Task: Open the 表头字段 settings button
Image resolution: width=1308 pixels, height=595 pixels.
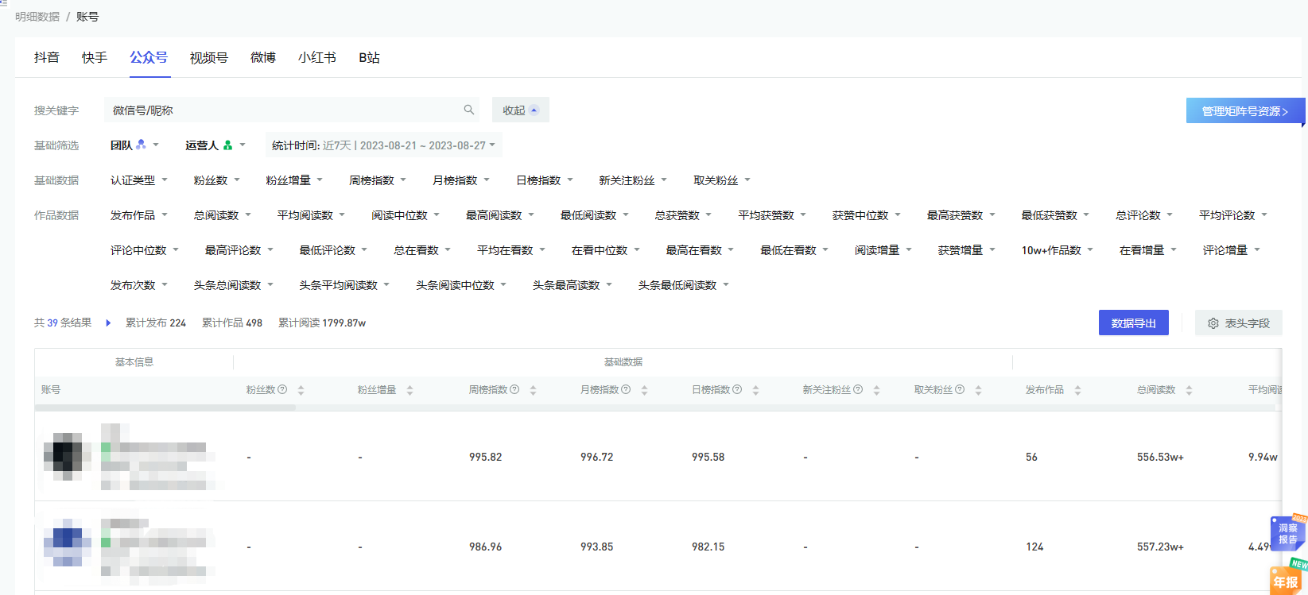Action: tap(1239, 323)
